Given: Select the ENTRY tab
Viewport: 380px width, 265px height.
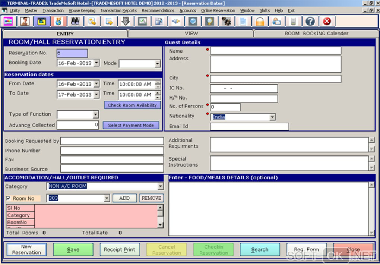Looking at the screenshot, I should click(x=65, y=34).
